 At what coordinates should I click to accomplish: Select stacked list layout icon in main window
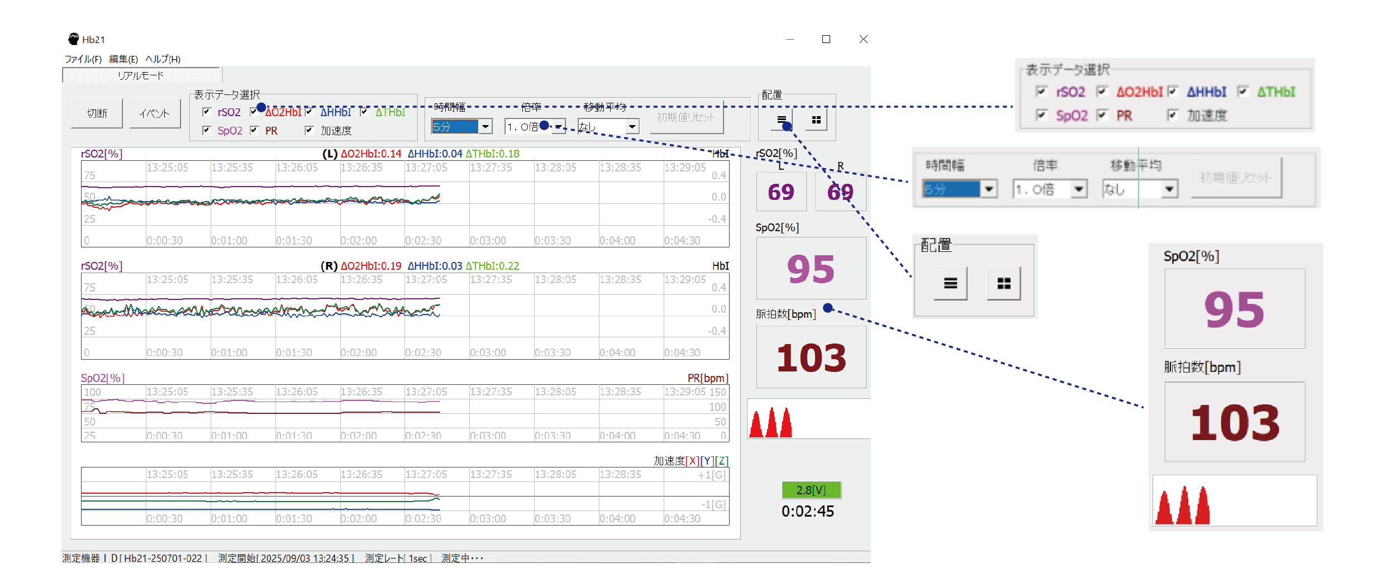[x=781, y=120]
